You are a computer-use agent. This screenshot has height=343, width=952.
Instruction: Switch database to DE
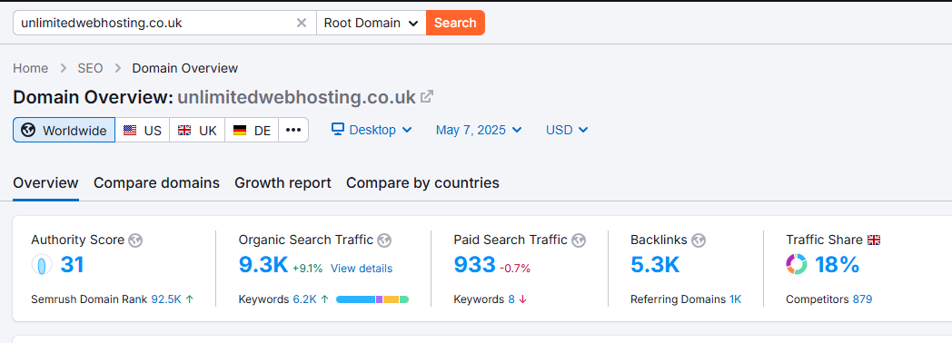pos(252,130)
